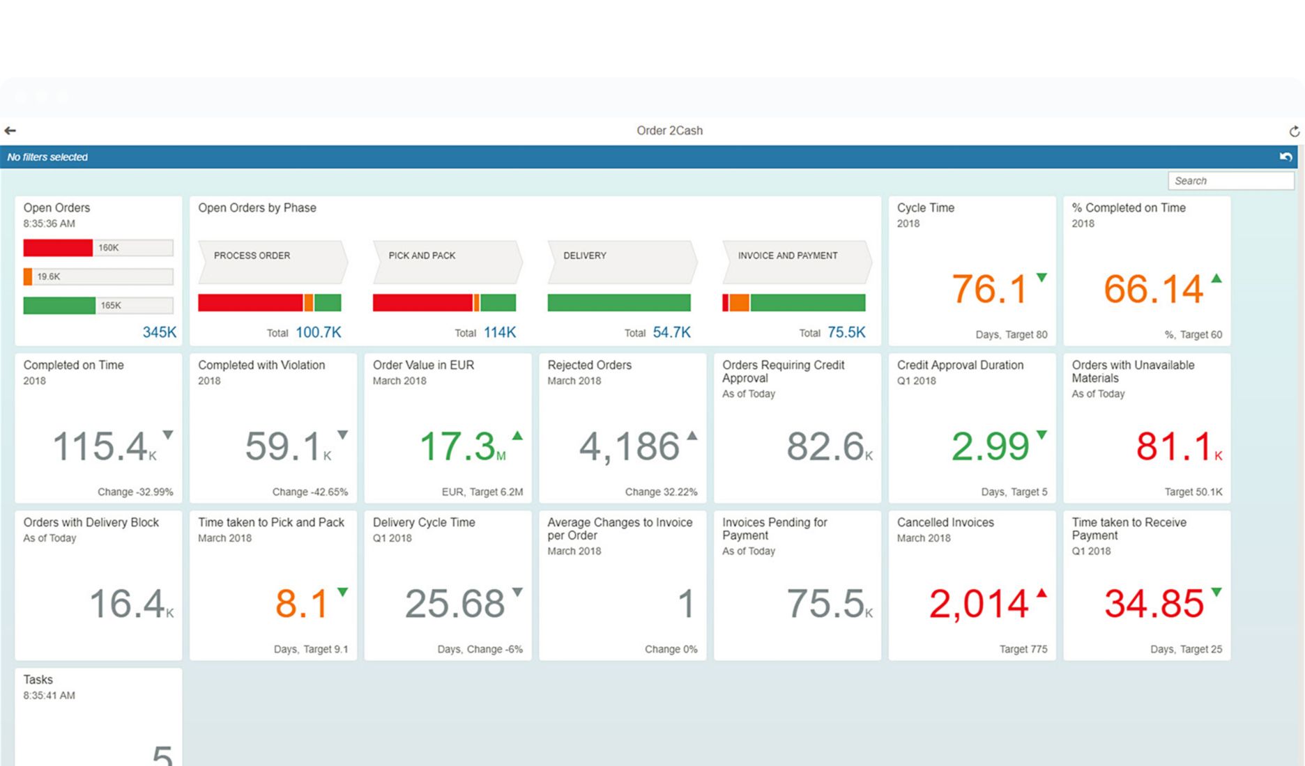Screen dimensions: 1305x766
Task: Click the gray up arrow on Rejected Orders
Action: (692, 436)
